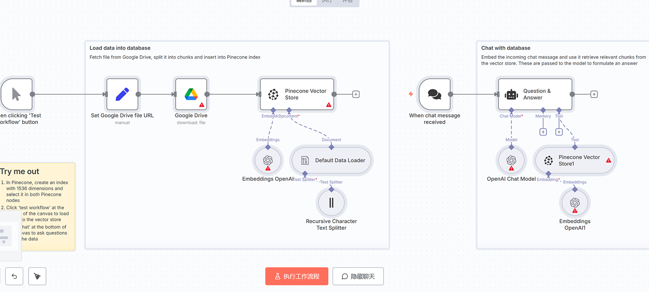Click the Pinecone Vector Store node

click(297, 94)
